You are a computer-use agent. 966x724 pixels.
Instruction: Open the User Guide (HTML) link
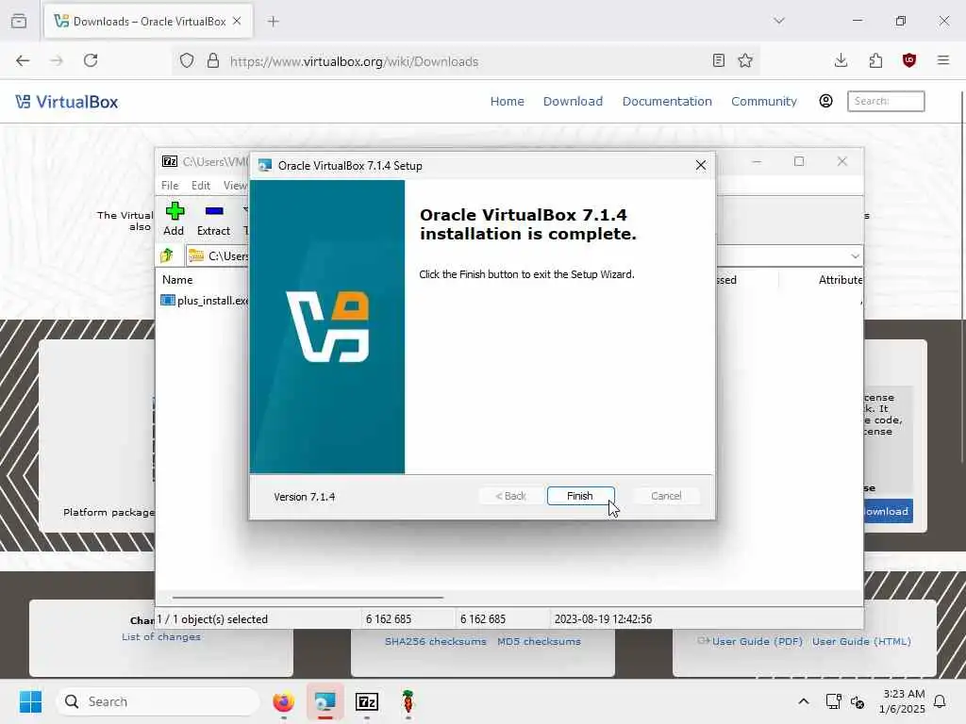[x=861, y=641]
